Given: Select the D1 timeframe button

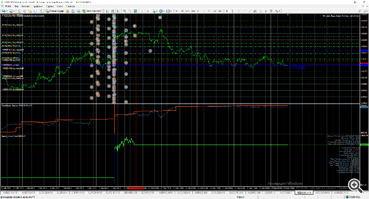Looking at the screenshot, I should point(209,11).
